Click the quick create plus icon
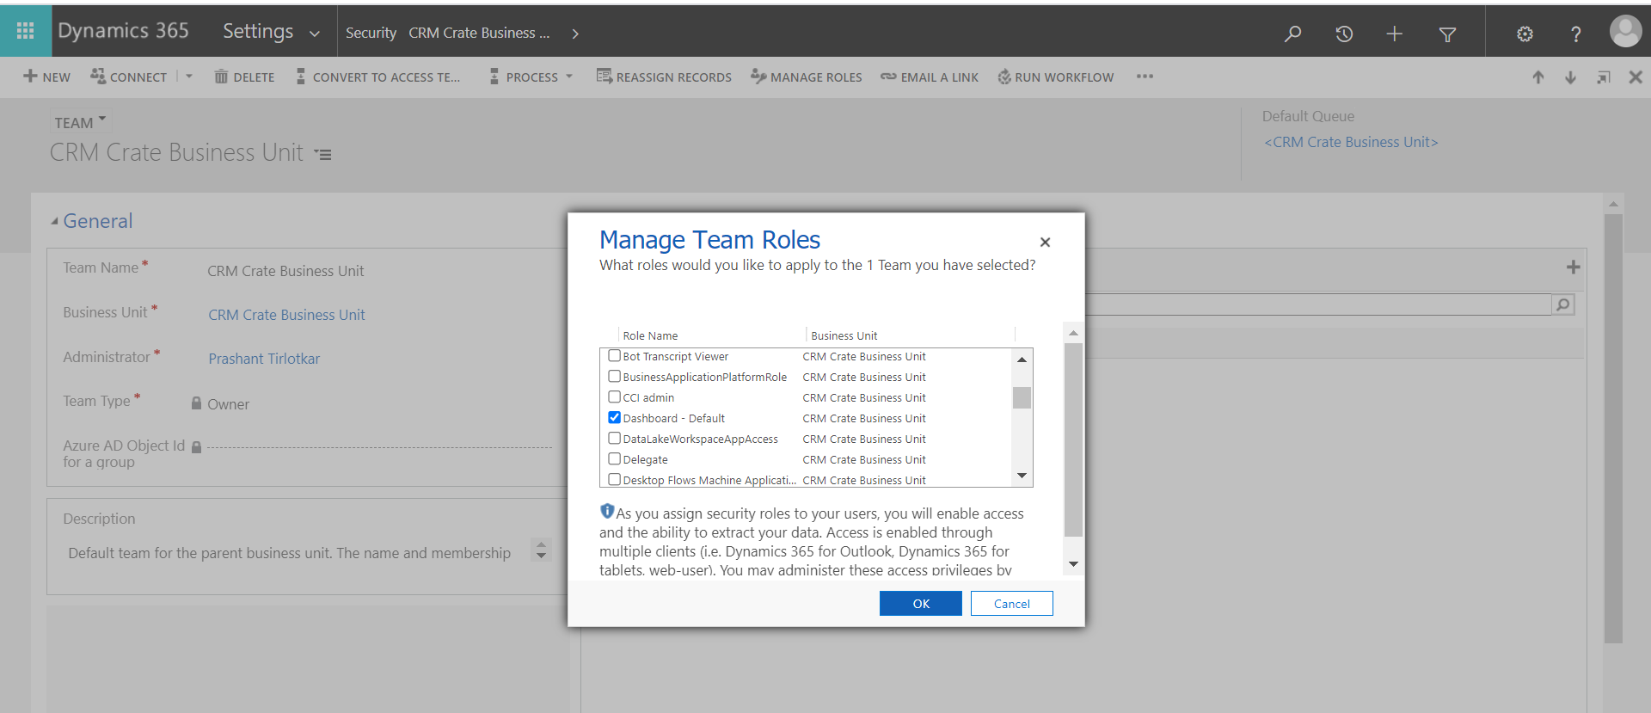 1395,34
